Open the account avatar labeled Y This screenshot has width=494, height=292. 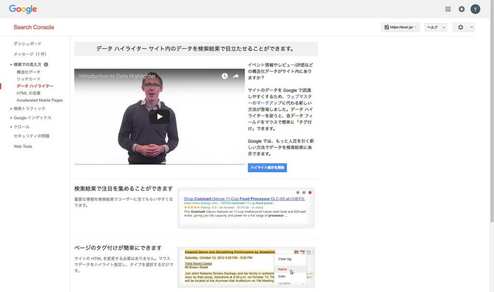coord(475,9)
